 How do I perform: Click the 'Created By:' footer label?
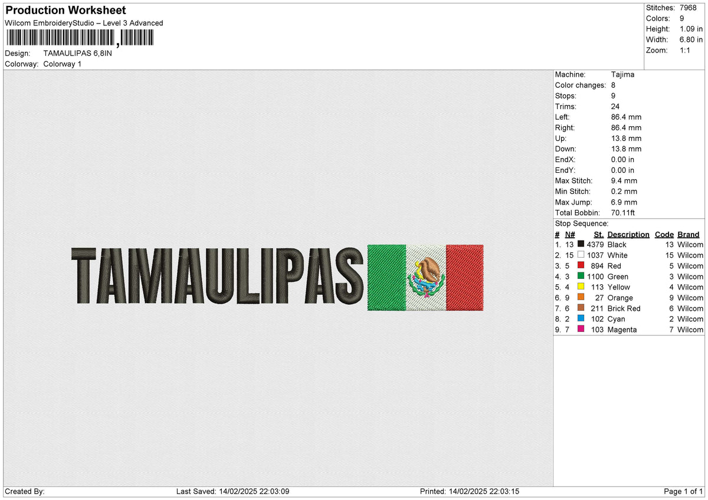pos(25,492)
